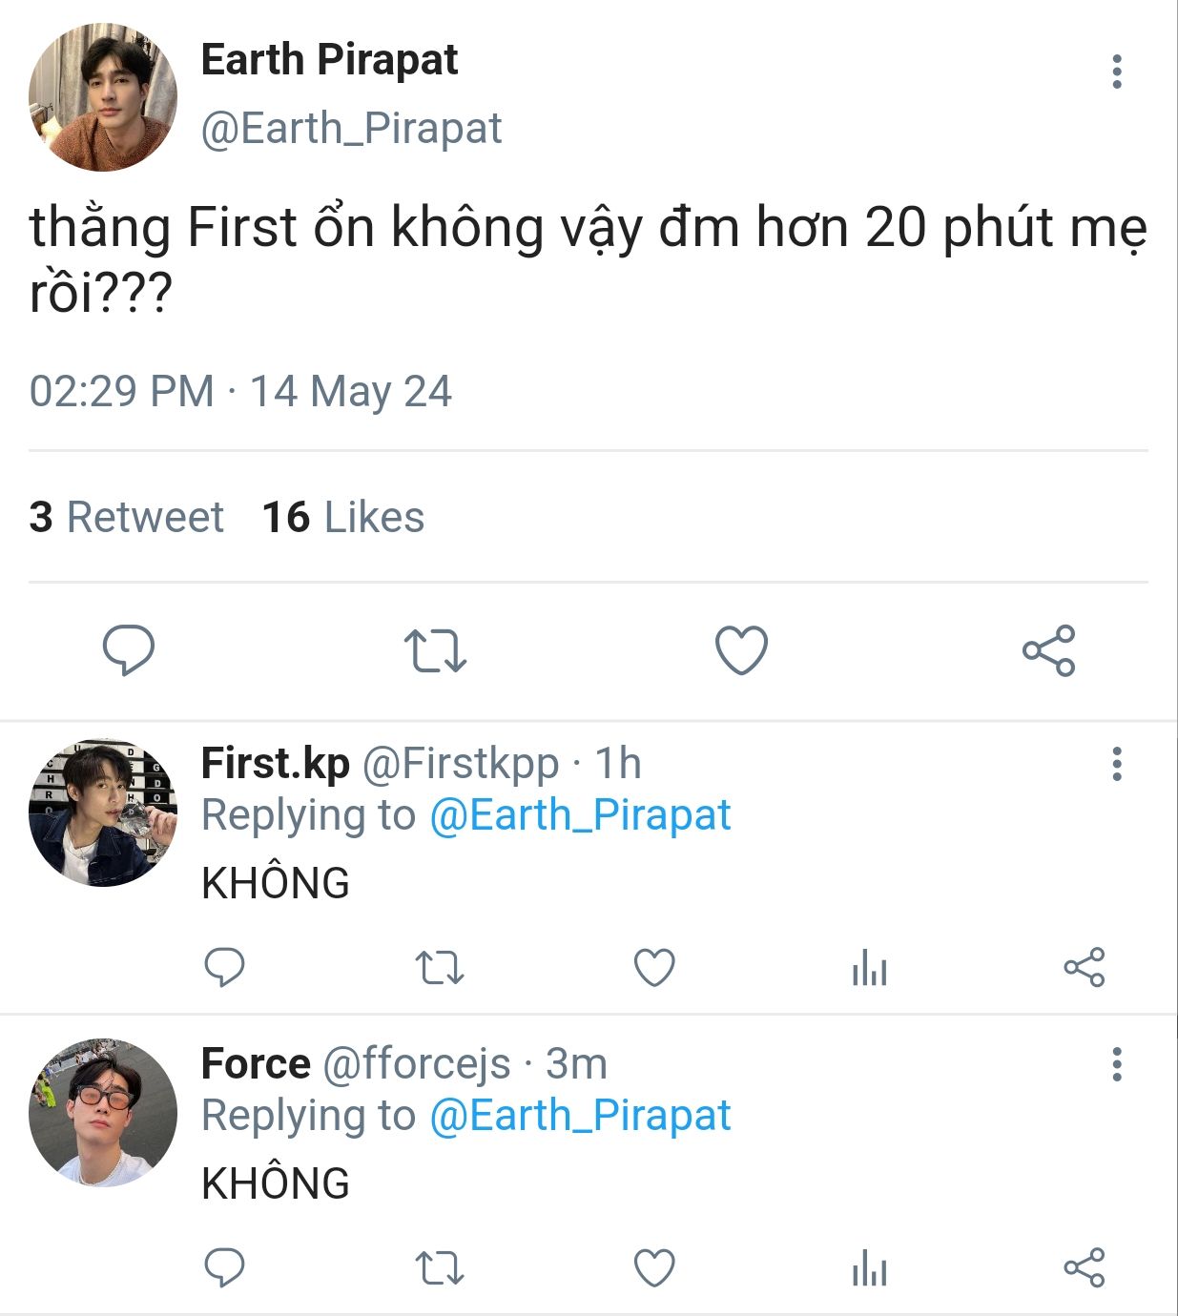This screenshot has height=1316, width=1178.
Task: Open Earth Pirapat's profile picture
Action: (x=103, y=97)
